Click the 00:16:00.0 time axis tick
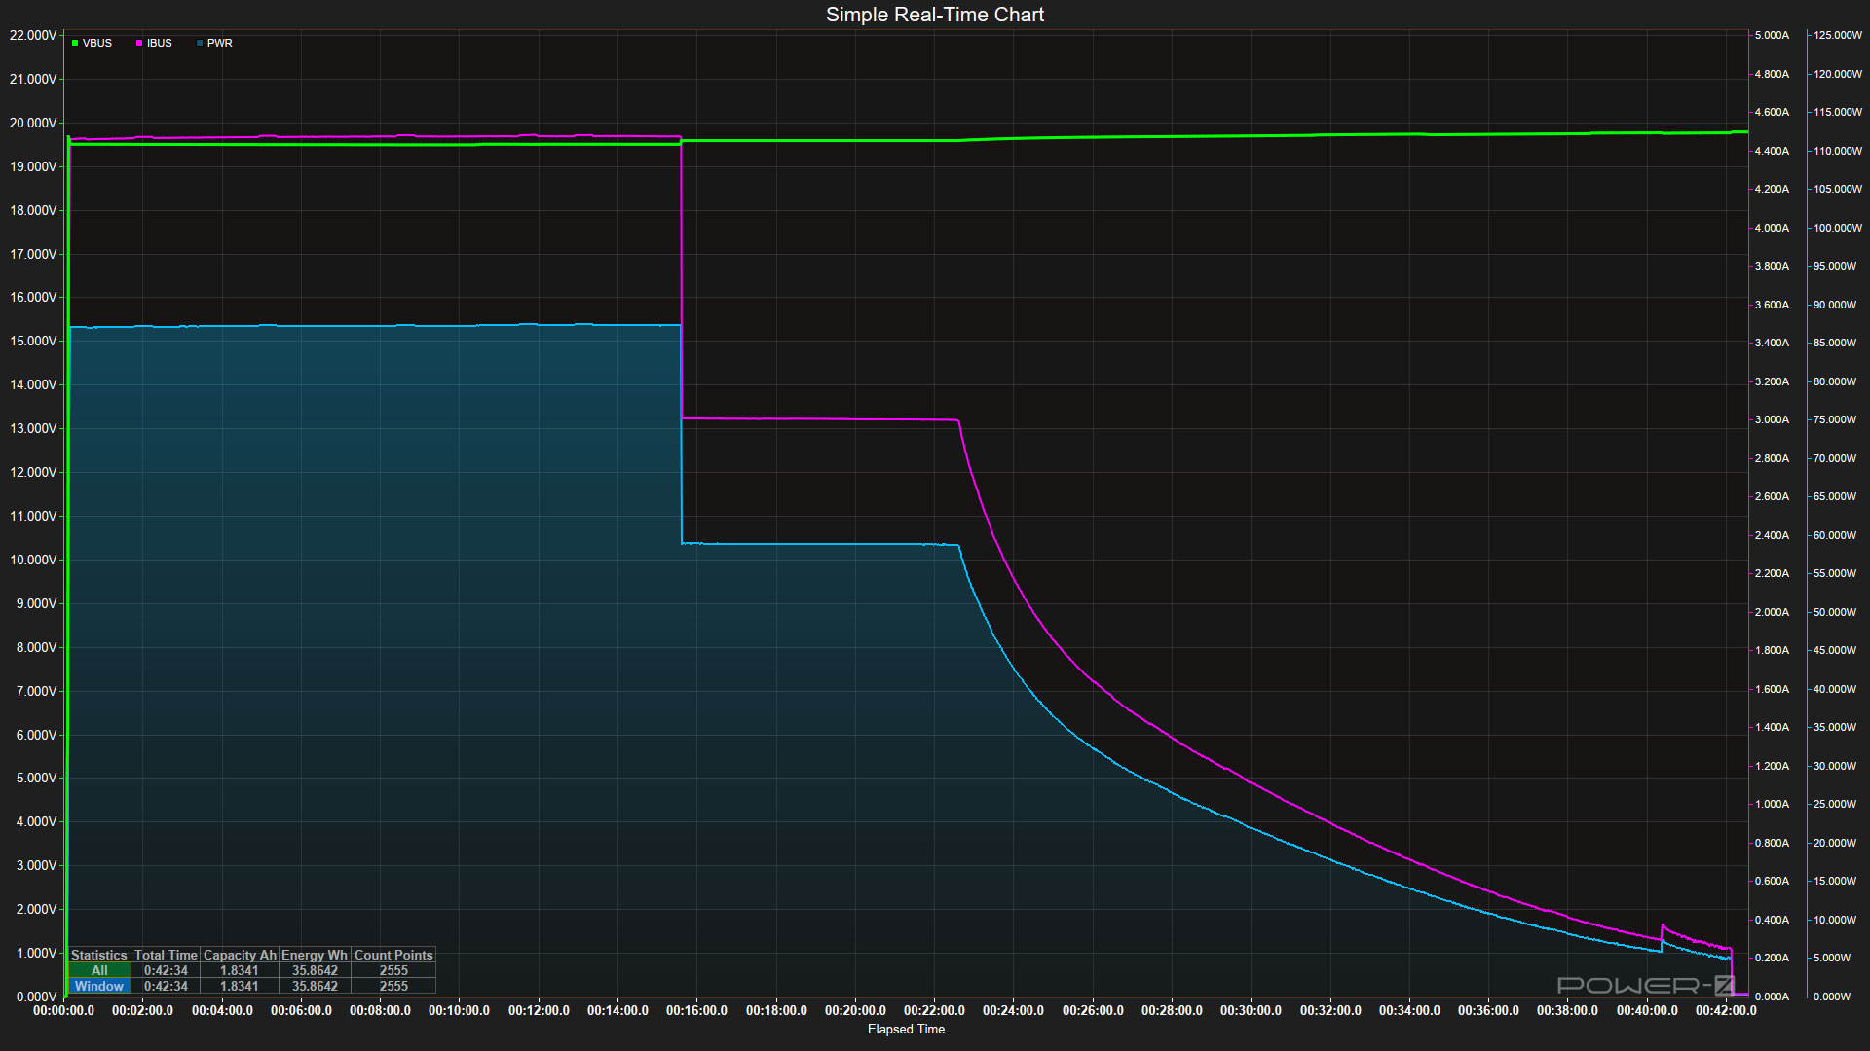Screen dimensions: 1870x1051 [696, 1010]
